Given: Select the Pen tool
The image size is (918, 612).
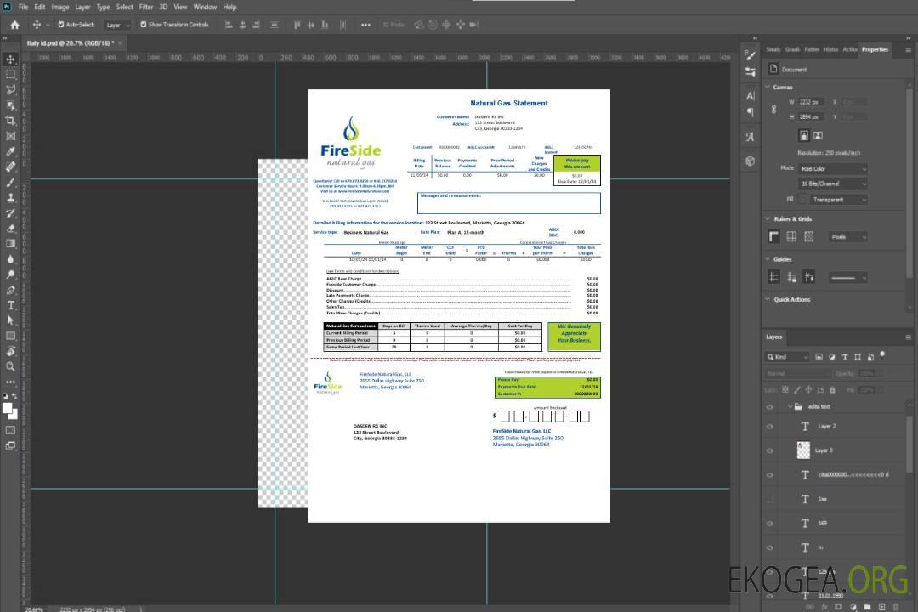Looking at the screenshot, I should click(10, 290).
